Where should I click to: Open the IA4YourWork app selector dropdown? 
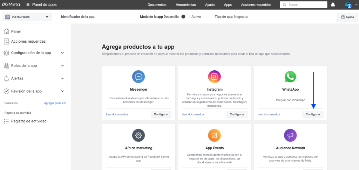click(x=27, y=17)
